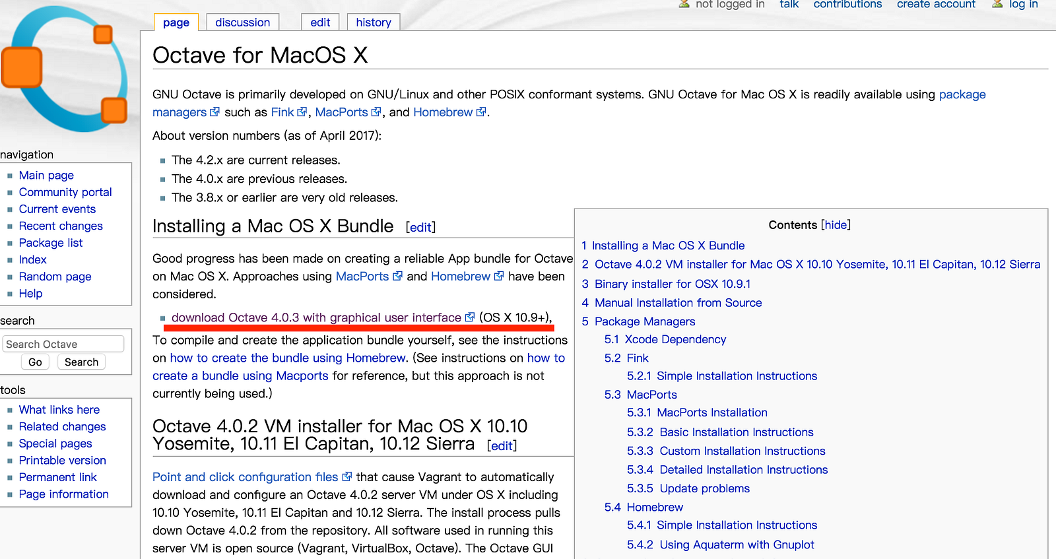Click the external-link icon after the first 'Homebrew'
Screen dimensions: 1056x559
coord(481,112)
